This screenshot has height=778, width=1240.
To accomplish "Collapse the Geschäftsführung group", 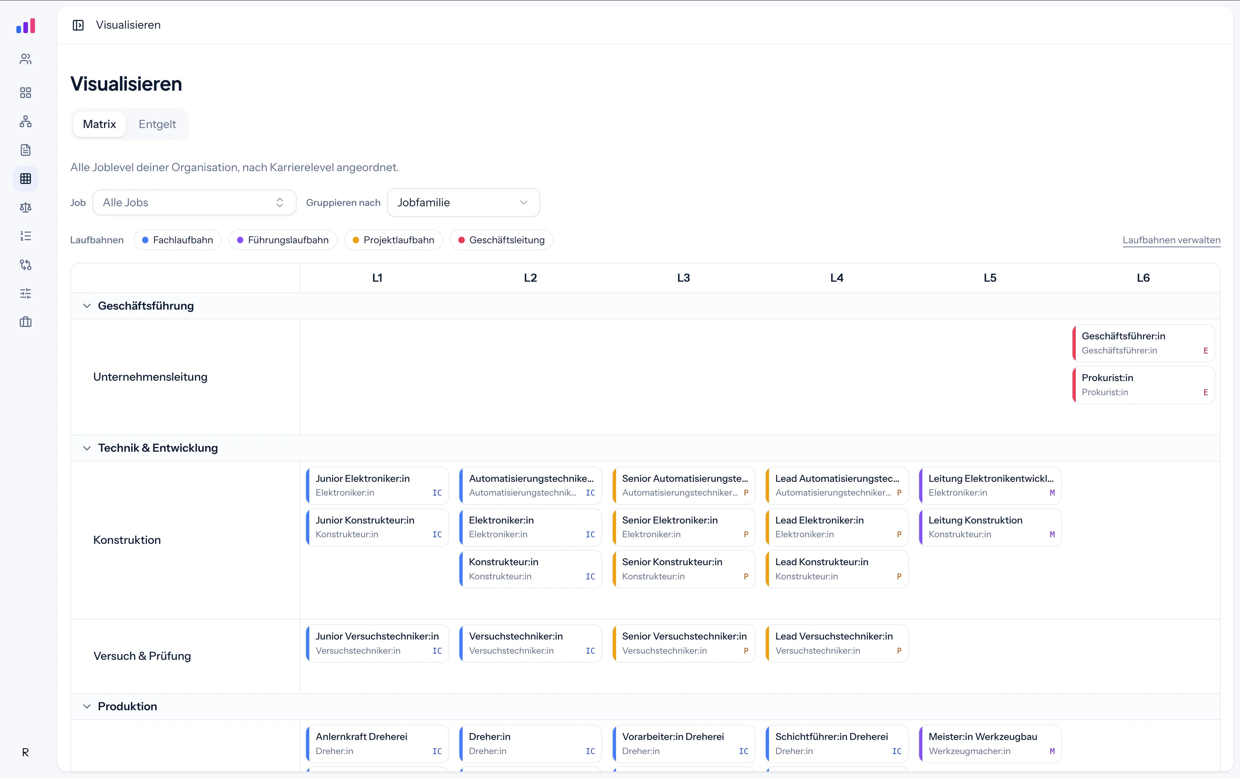I will click(87, 306).
